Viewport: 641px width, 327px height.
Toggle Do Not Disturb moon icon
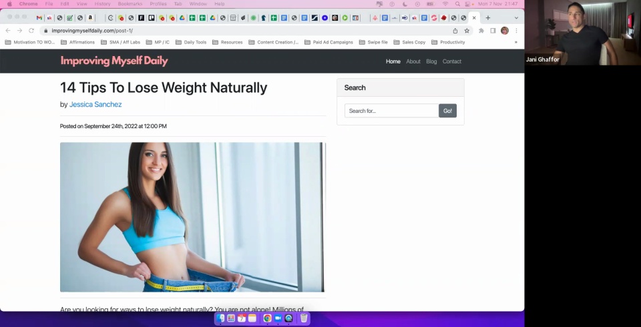(405, 4)
